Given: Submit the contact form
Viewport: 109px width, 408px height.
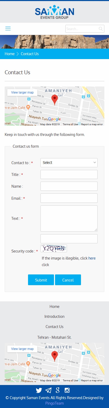Looking at the screenshot, I should 41,280.
